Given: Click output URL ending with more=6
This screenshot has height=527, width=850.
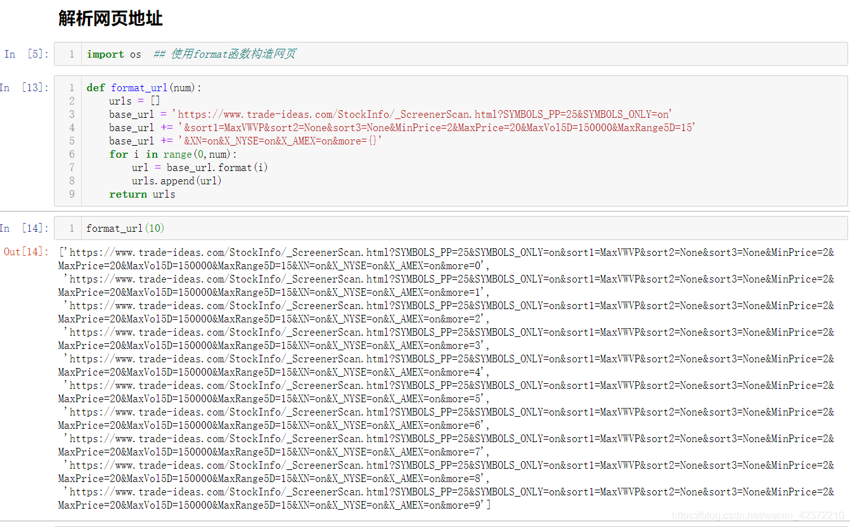Looking at the screenshot, I should click(x=446, y=418).
